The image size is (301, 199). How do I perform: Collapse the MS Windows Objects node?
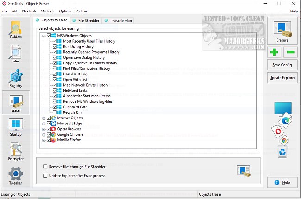(x=44, y=36)
